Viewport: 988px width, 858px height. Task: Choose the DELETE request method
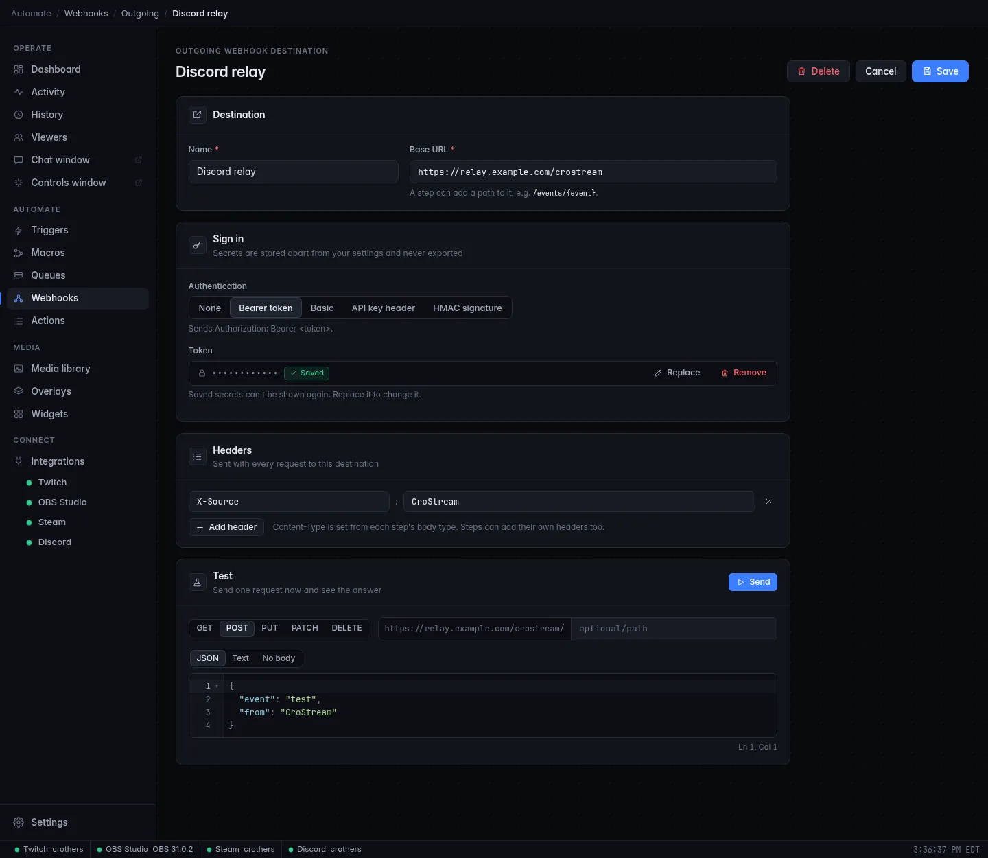click(x=346, y=628)
